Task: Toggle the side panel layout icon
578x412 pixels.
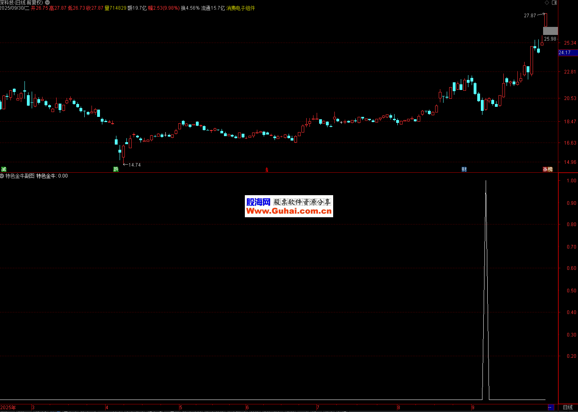Action: 554,3
